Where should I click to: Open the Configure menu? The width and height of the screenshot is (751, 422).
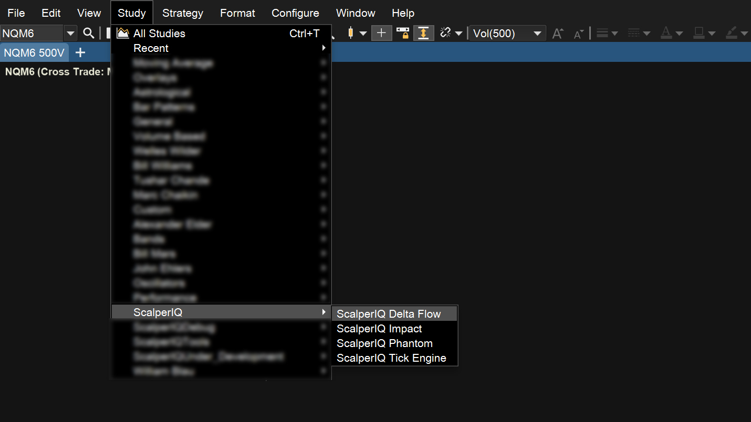[x=295, y=13]
